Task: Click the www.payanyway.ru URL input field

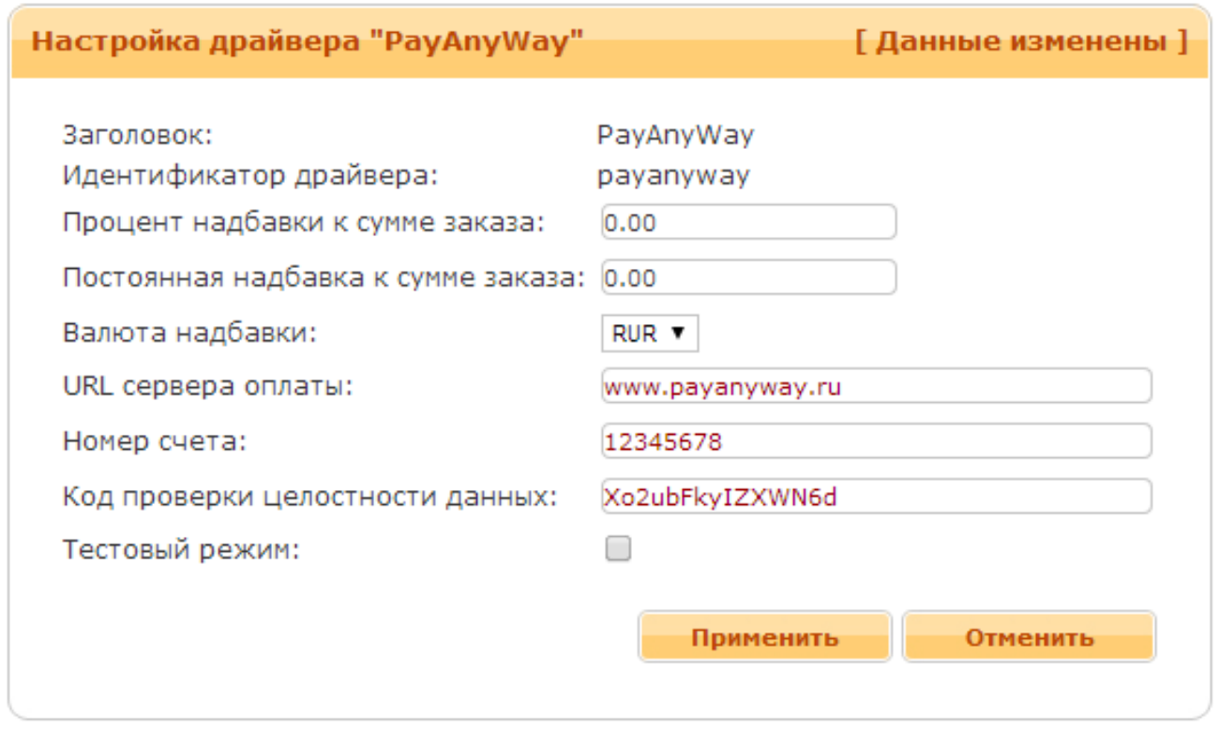Action: pos(876,386)
